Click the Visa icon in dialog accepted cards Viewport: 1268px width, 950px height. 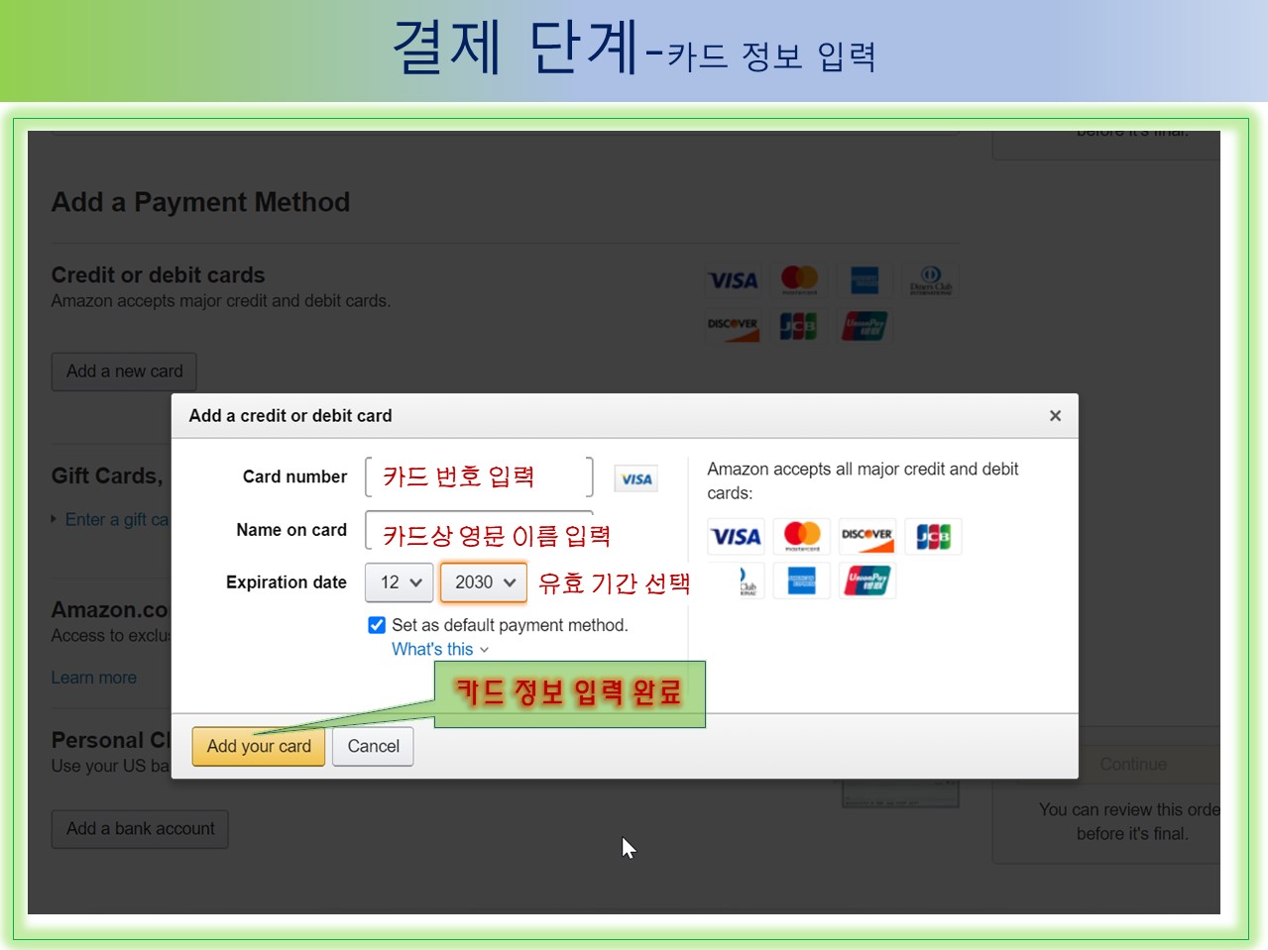tap(736, 537)
